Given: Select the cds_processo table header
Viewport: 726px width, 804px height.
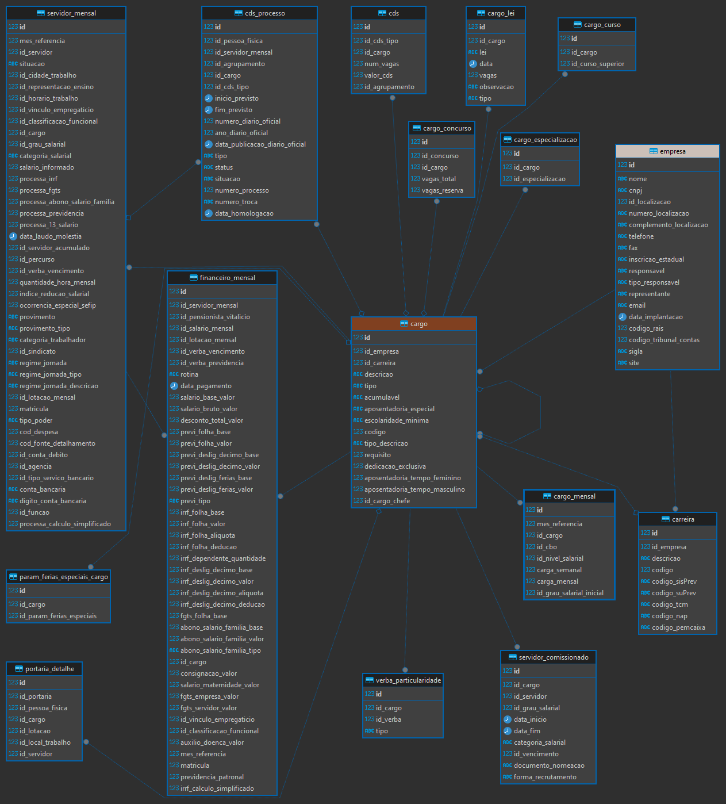Looking at the screenshot, I should 259,13.
